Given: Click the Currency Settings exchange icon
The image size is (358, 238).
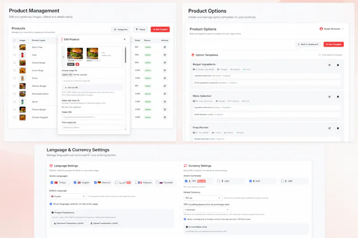Looking at the screenshot, I should click(x=185, y=166).
